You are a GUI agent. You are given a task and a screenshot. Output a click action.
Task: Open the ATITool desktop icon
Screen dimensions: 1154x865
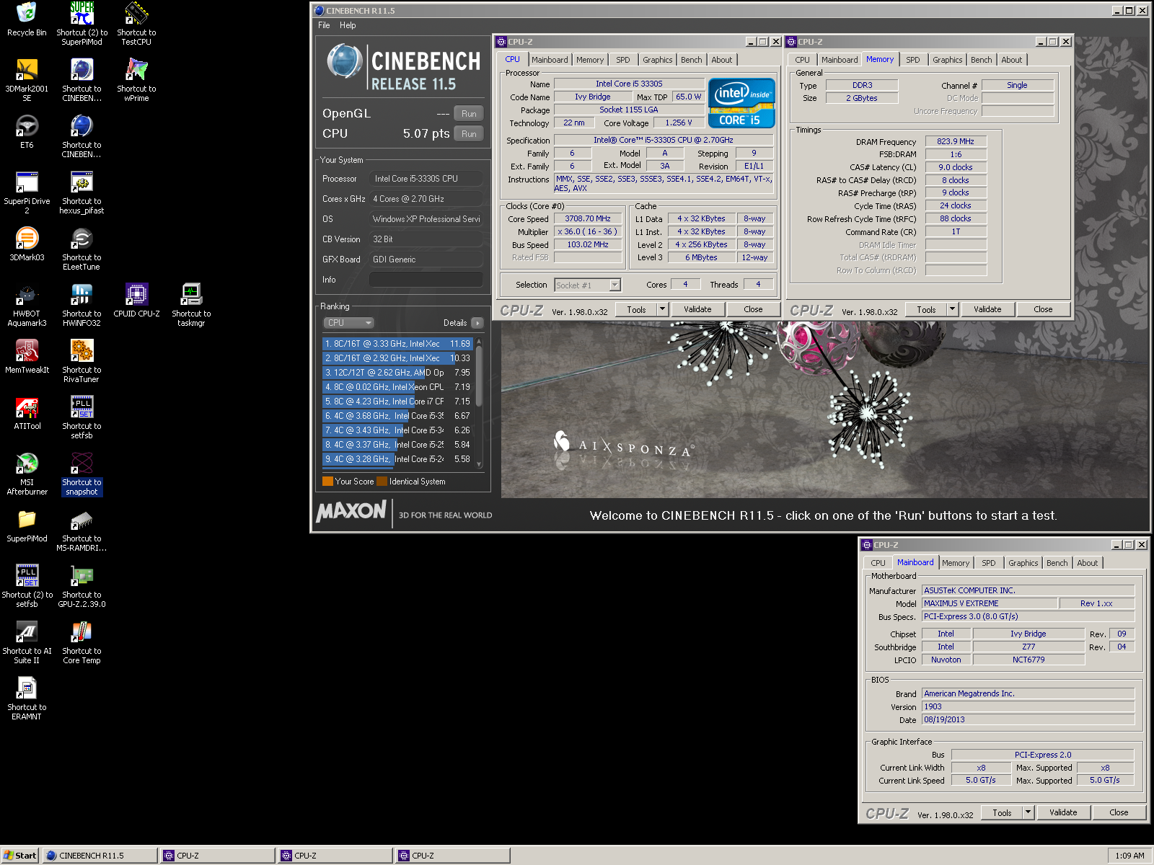pyautogui.click(x=27, y=413)
